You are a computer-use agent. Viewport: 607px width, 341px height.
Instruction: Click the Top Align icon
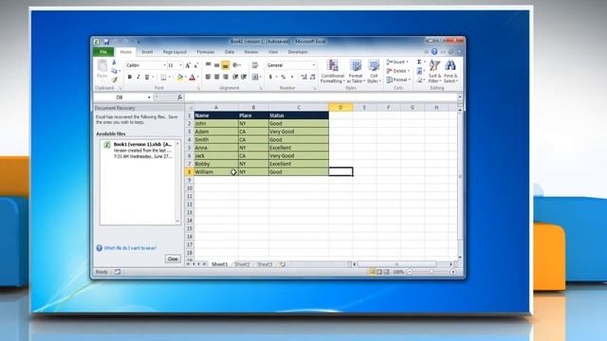point(209,65)
